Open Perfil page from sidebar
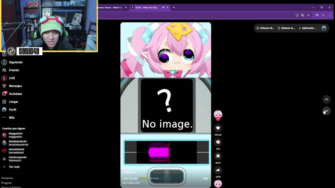This screenshot has width=335, height=188. pos(12,110)
